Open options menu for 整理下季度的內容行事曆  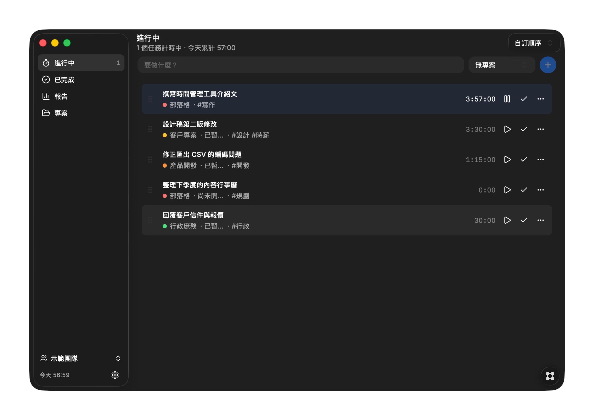pyautogui.click(x=540, y=190)
